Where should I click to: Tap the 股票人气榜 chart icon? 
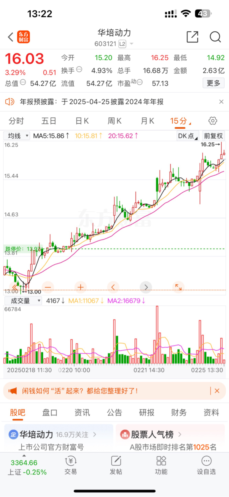click(x=125, y=434)
